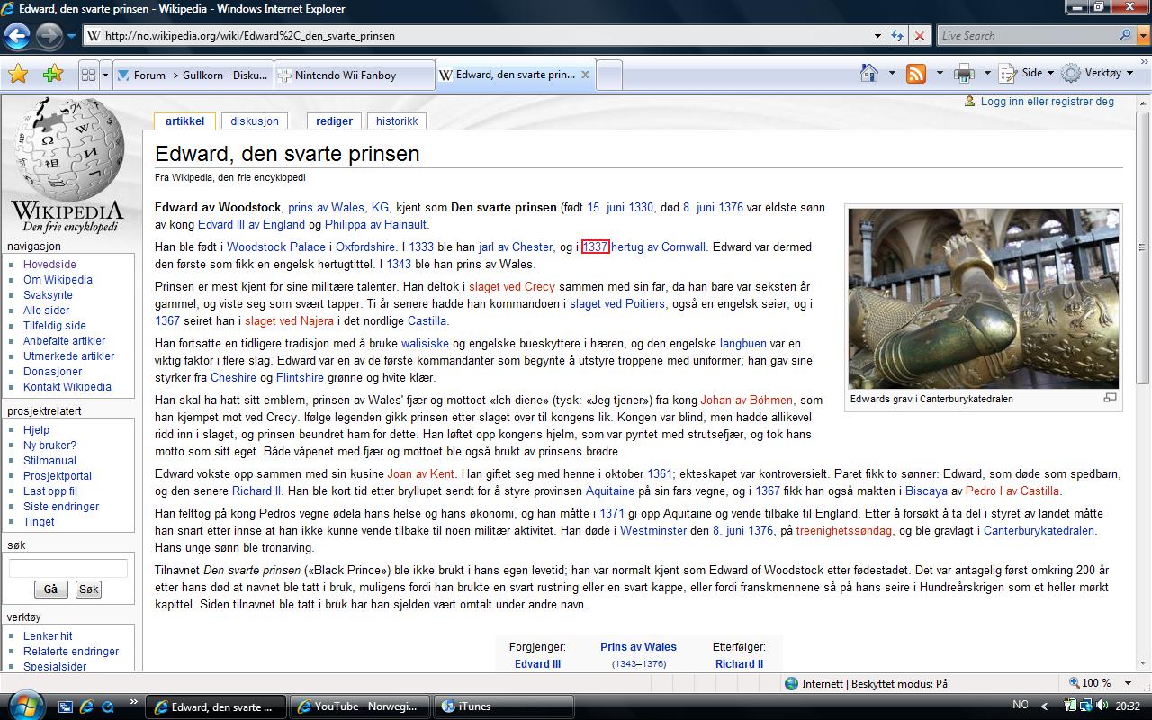The image size is (1152, 720).
Task: Open the Verktøy tools menu
Action: (1096, 73)
